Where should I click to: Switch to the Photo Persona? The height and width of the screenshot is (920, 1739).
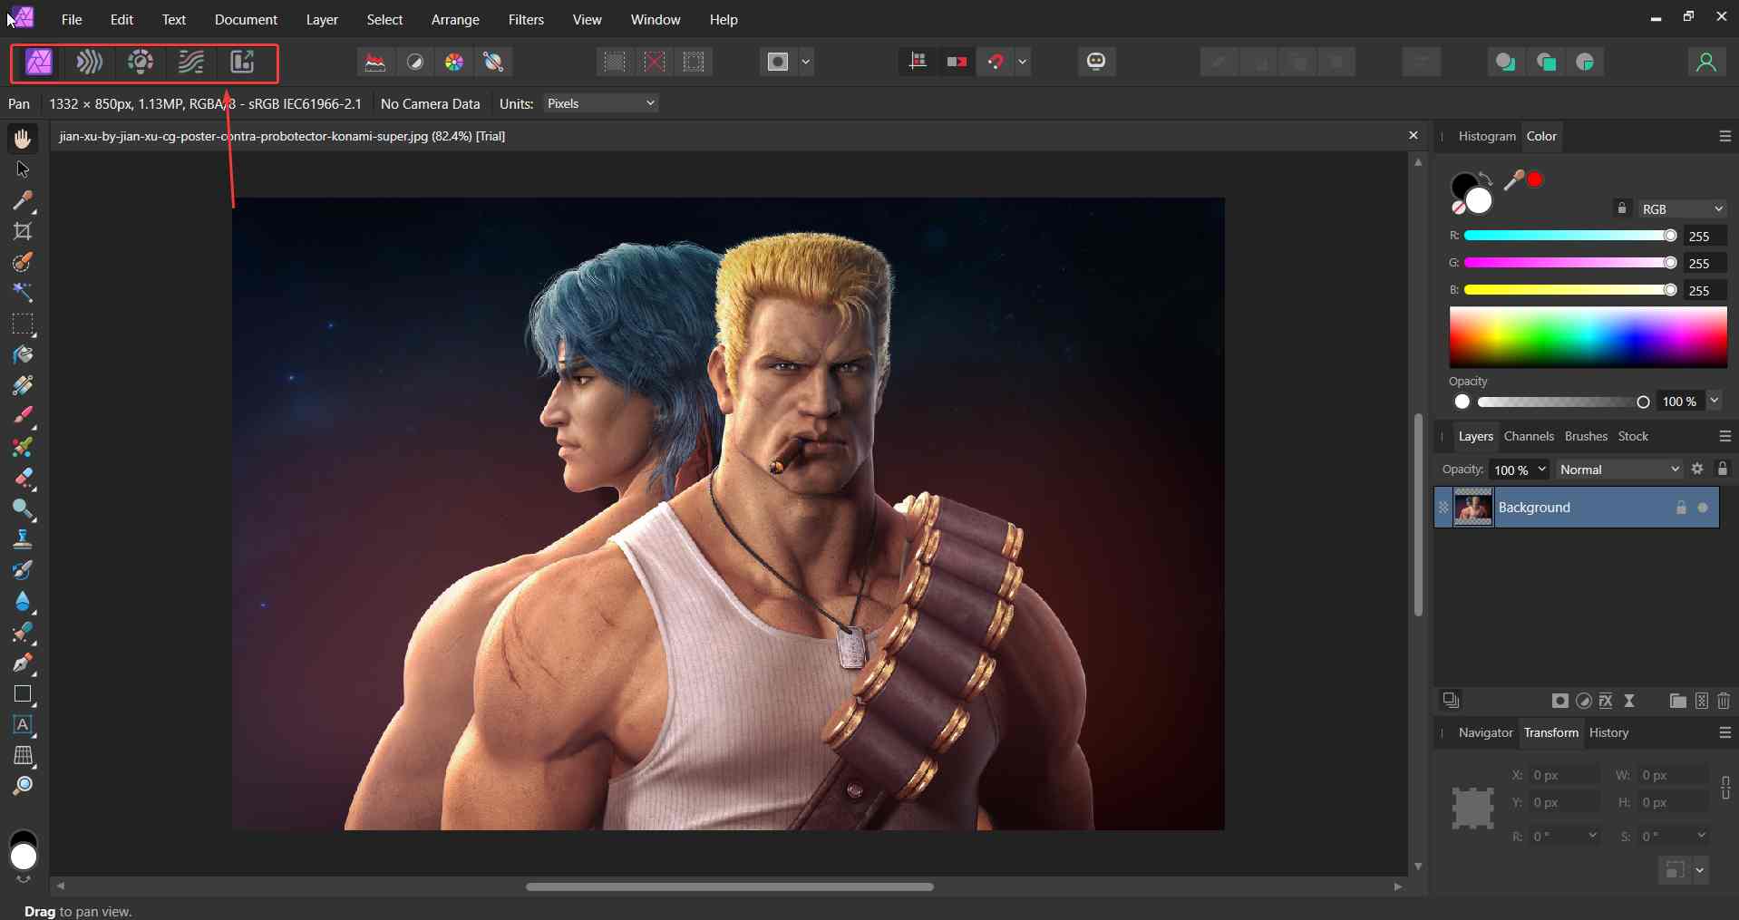point(39,63)
